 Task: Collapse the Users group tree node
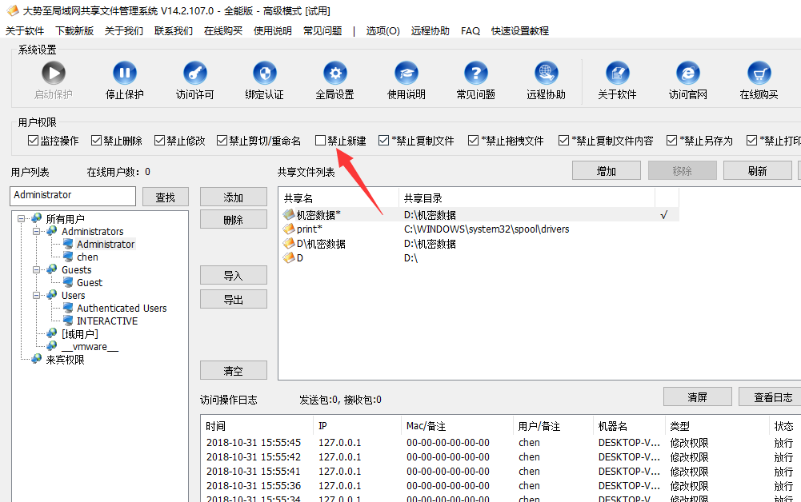(x=37, y=295)
